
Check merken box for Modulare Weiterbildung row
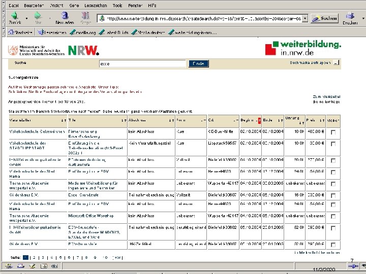point(333,184)
